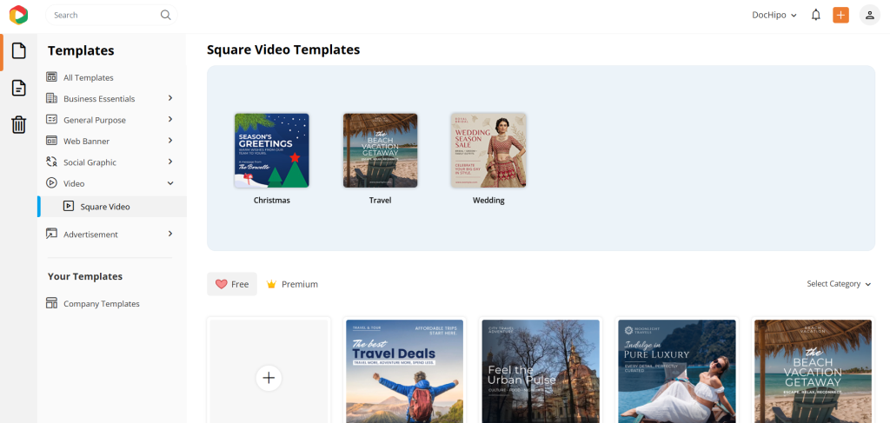Click the Advertisement icon
Image resolution: width=890 pixels, height=423 pixels.
point(51,234)
